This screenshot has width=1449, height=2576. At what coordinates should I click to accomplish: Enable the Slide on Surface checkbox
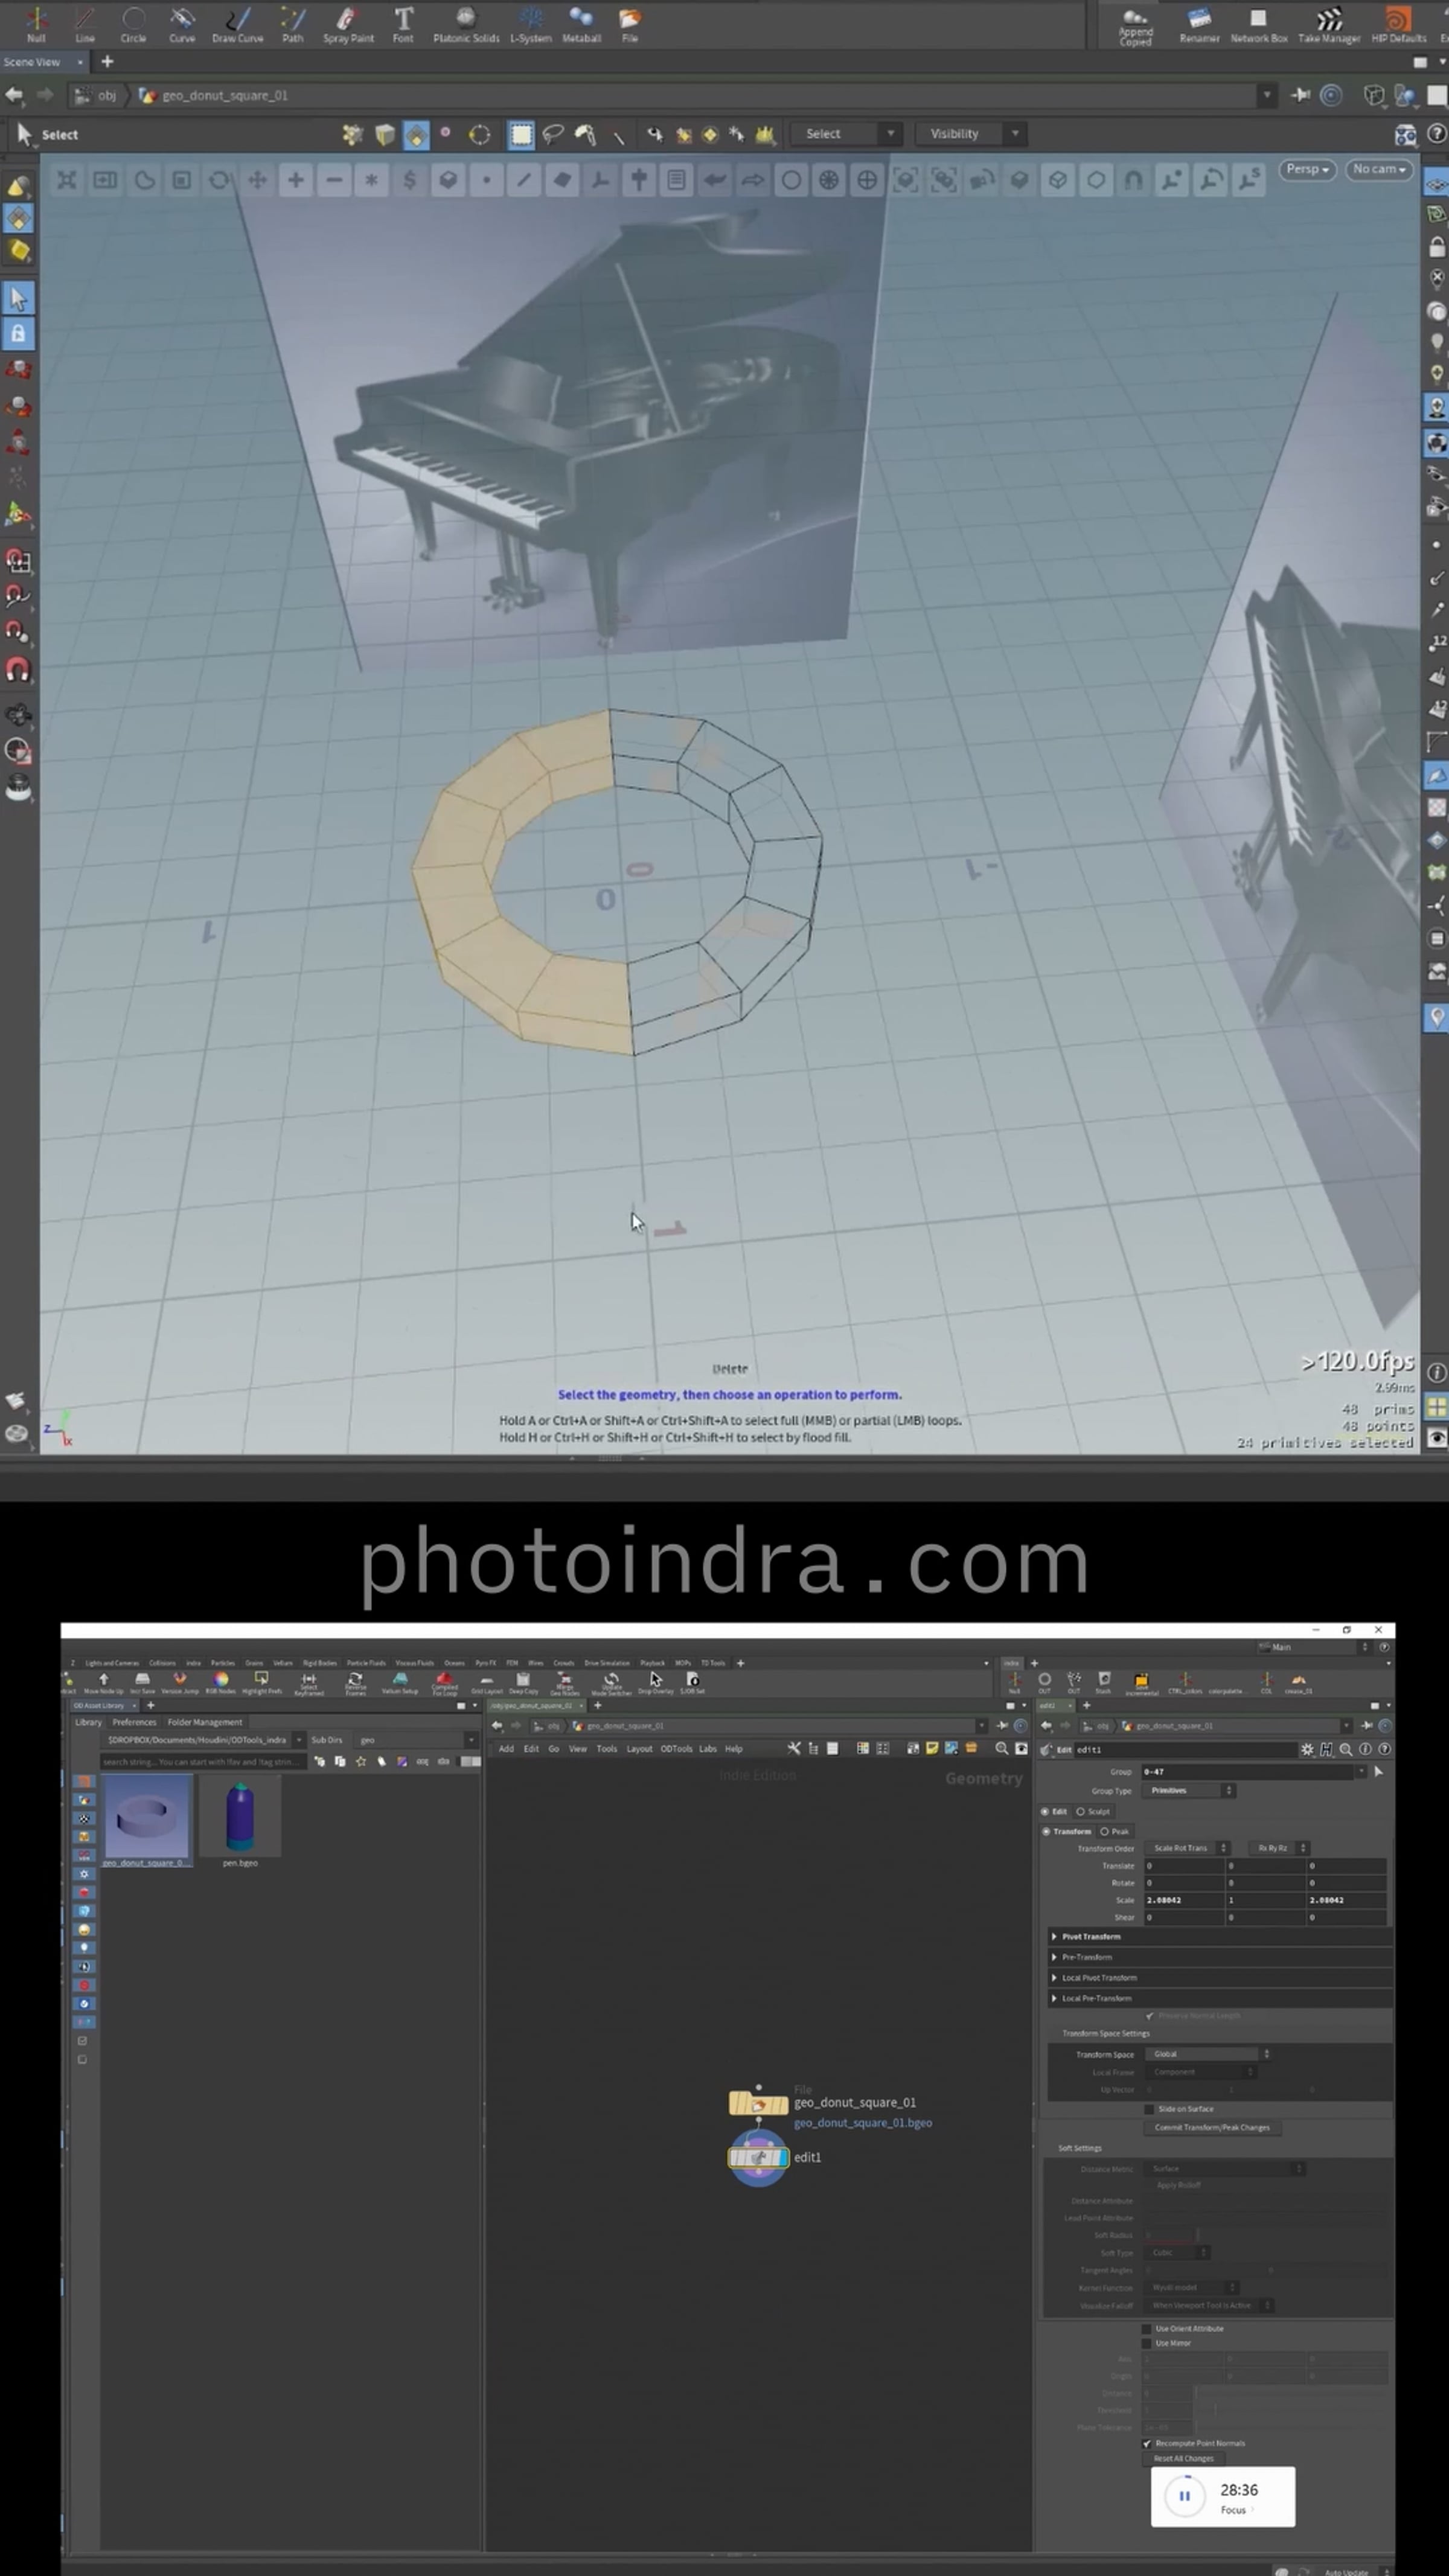[x=1149, y=2109]
